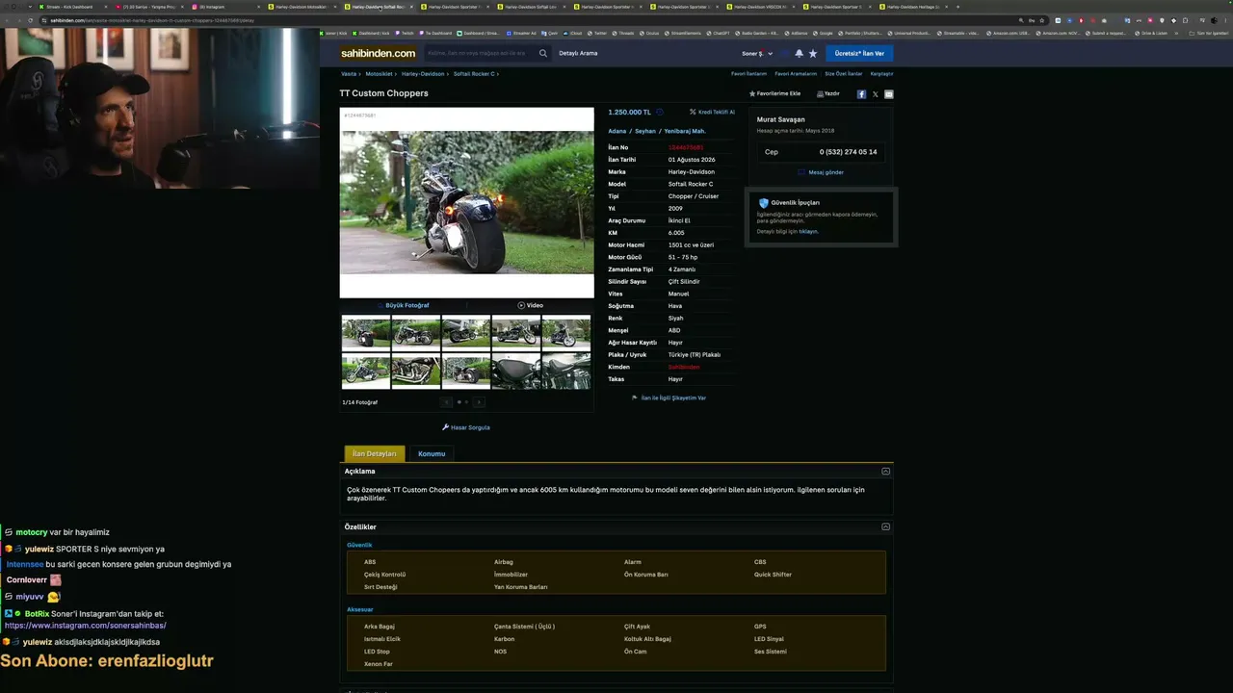Click the Güvenlik features heading
The image size is (1233, 693).
click(x=359, y=546)
